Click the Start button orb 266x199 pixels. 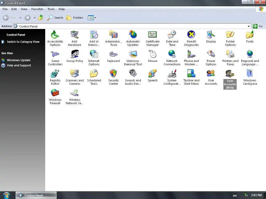pyautogui.click(x=6, y=195)
